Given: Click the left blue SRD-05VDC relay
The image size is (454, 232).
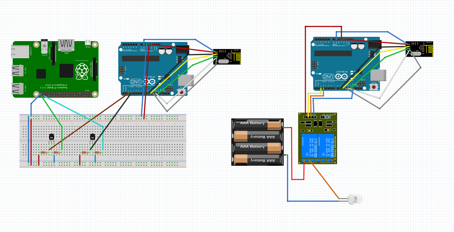Looking at the screenshot, I should [310, 146].
